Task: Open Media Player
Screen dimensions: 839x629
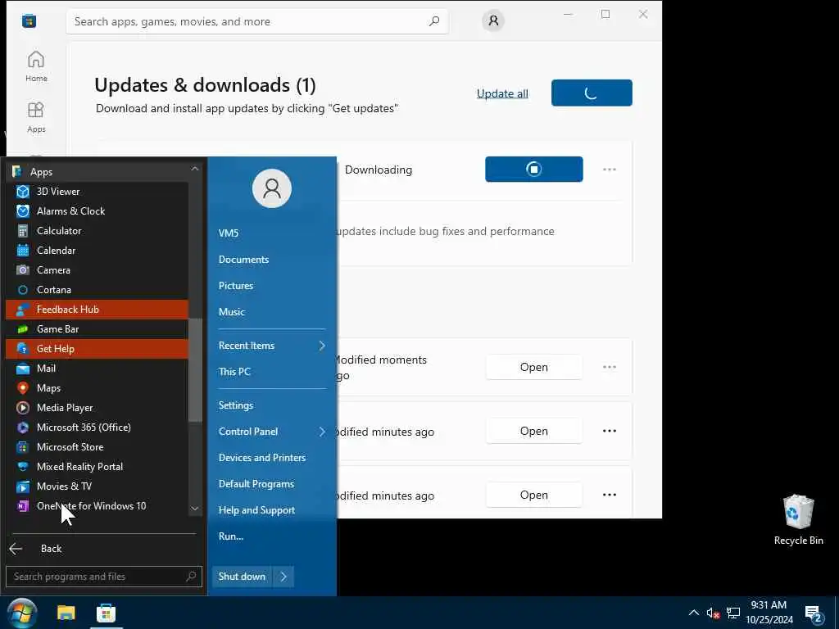Action: tap(97, 408)
